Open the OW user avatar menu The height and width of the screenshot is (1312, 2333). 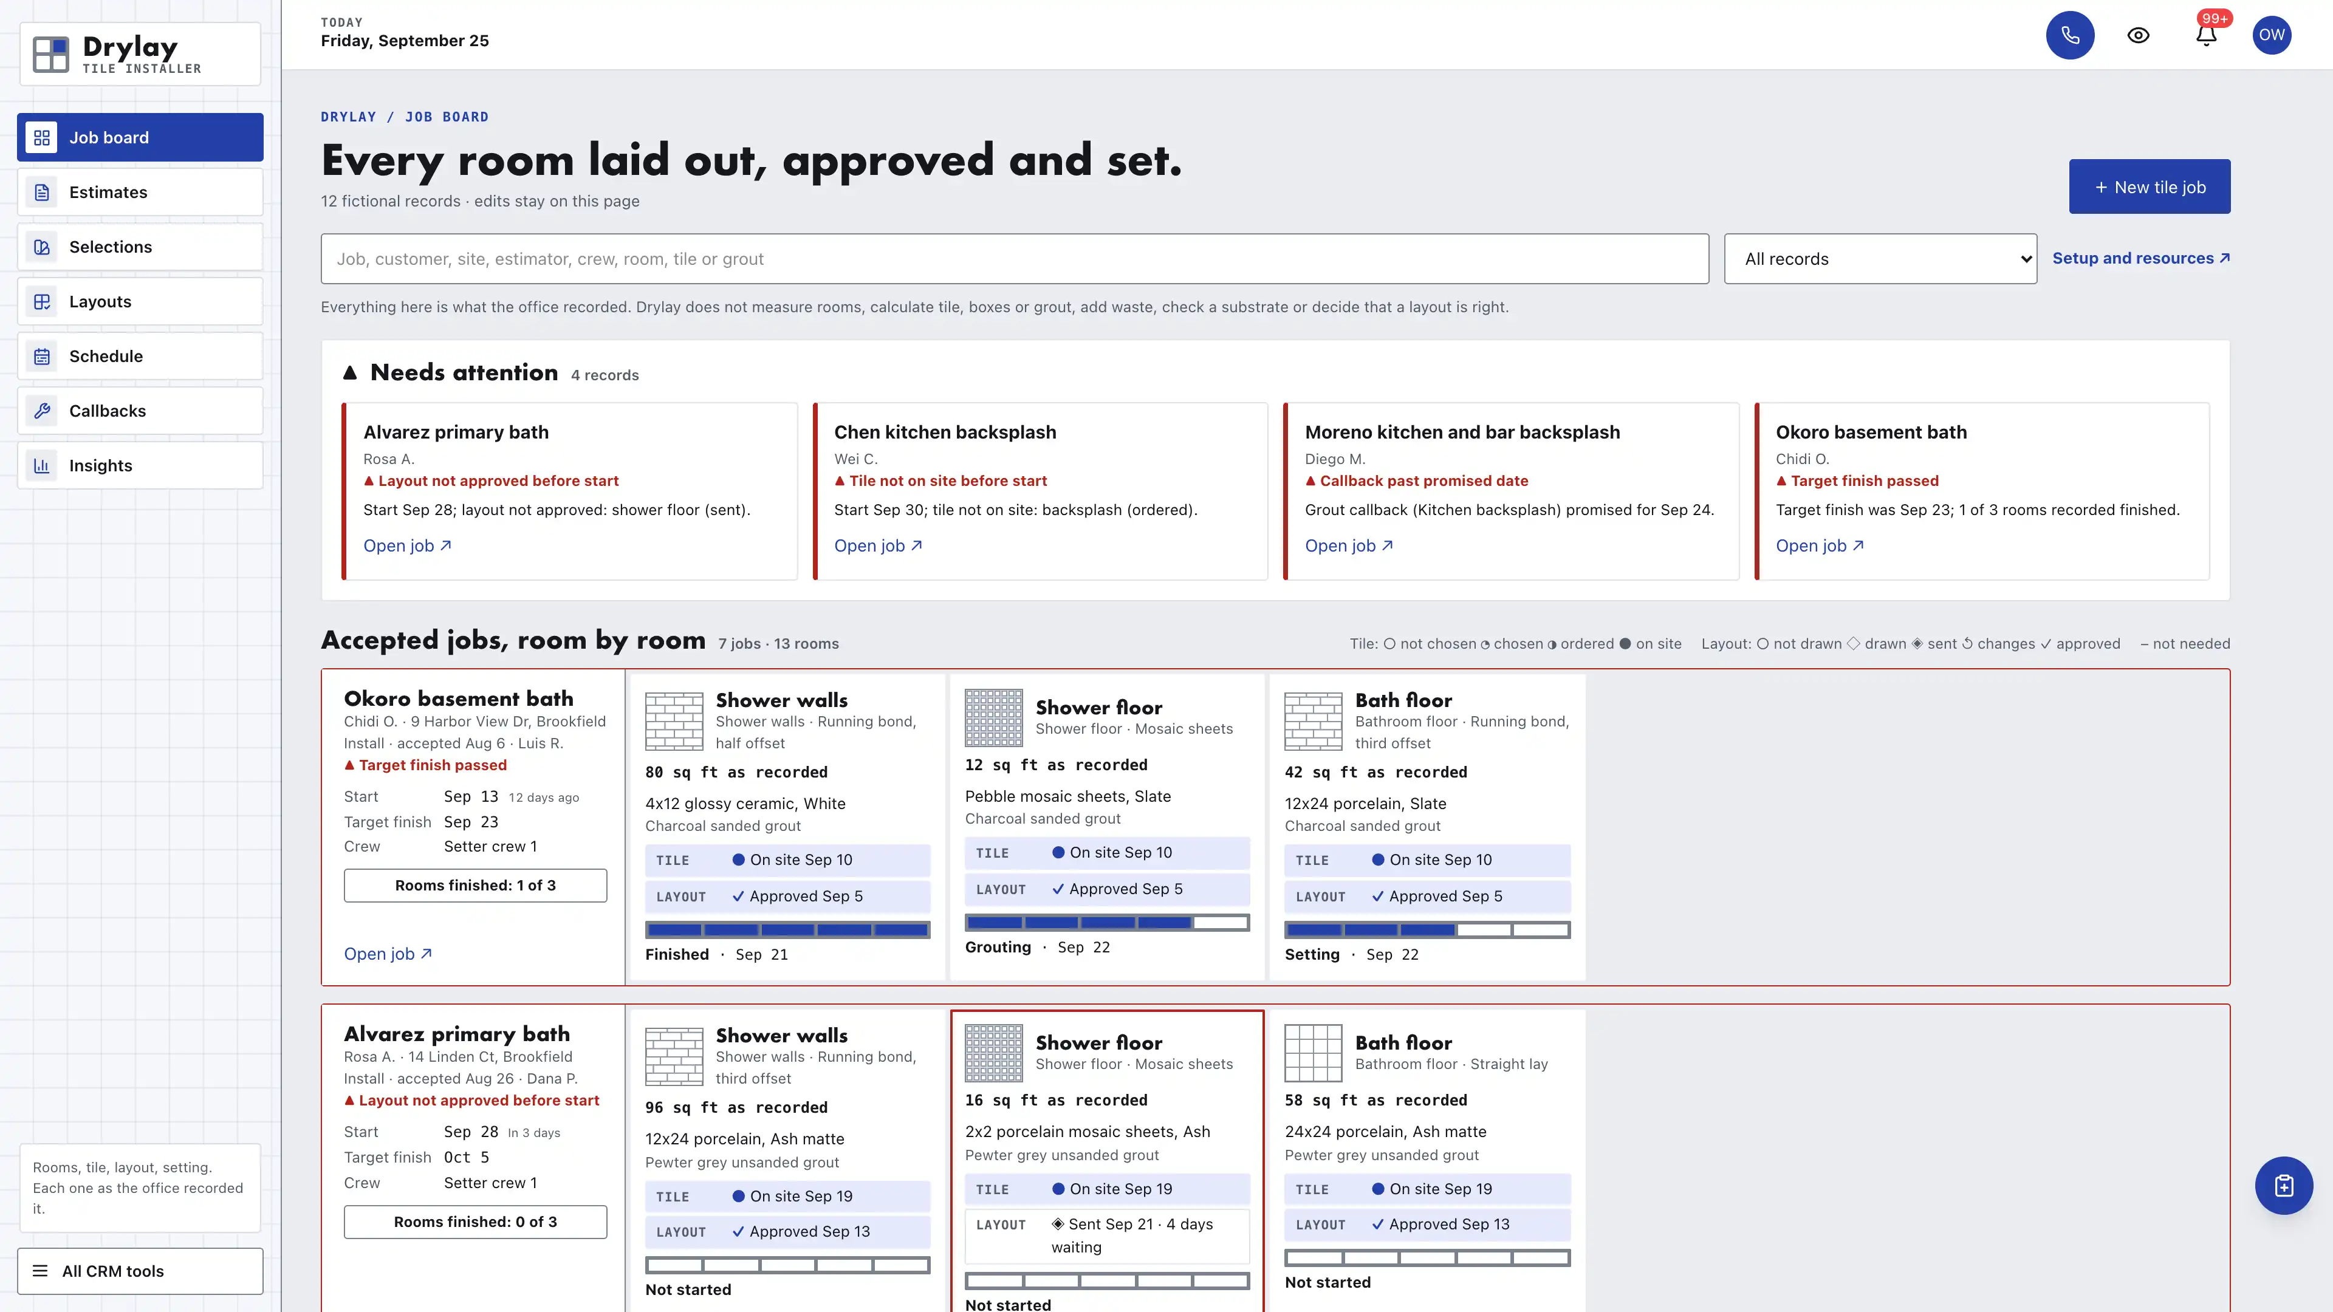[2272, 35]
